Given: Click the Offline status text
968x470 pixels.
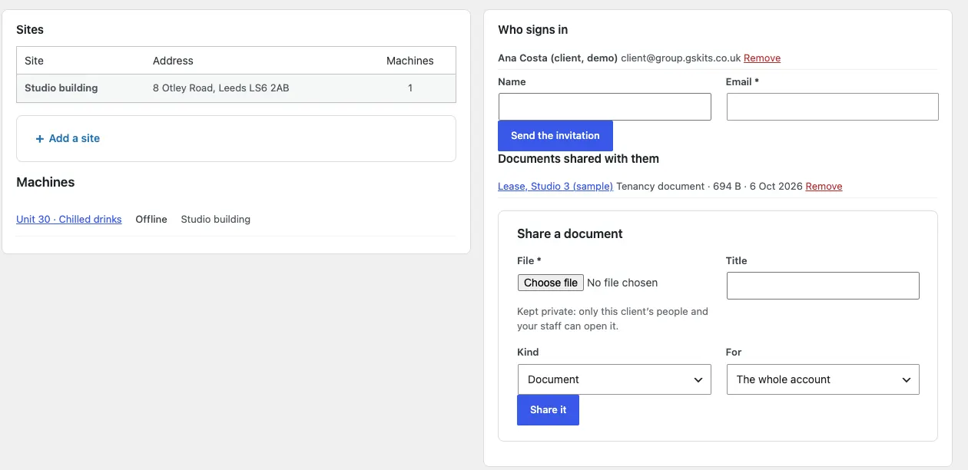Looking at the screenshot, I should (x=151, y=220).
